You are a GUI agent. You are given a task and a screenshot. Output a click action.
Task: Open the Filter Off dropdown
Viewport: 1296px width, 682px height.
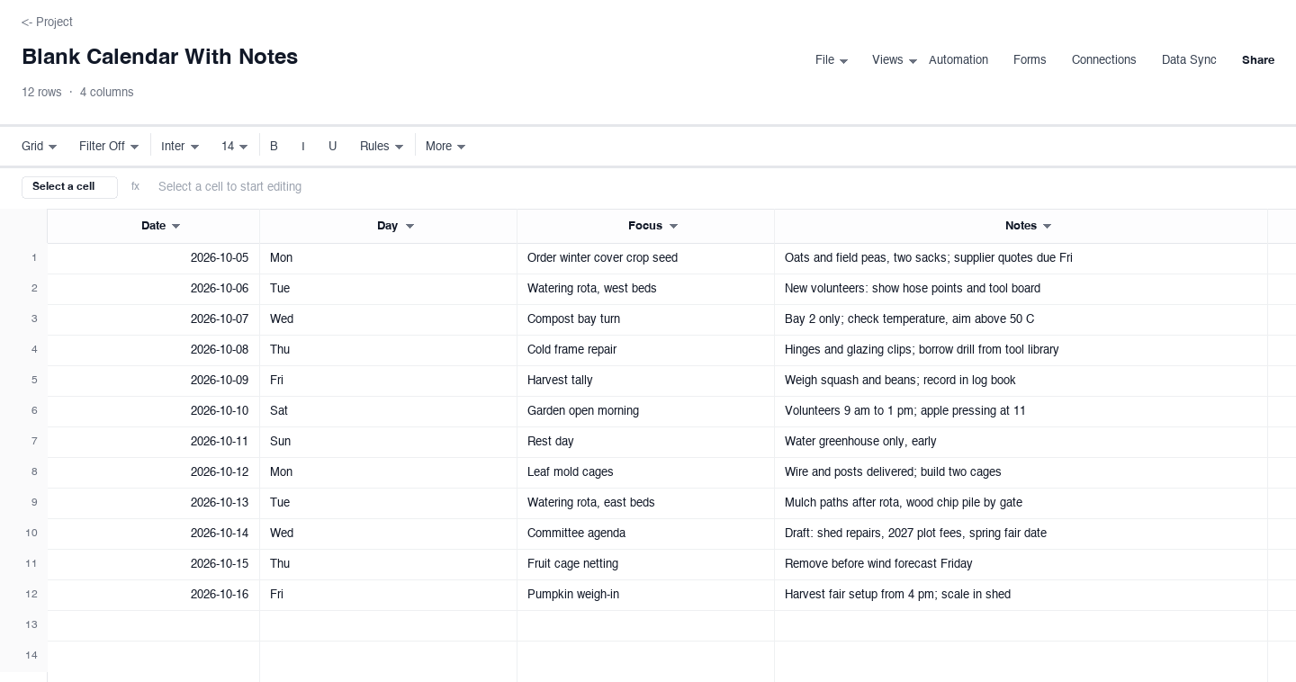109,146
